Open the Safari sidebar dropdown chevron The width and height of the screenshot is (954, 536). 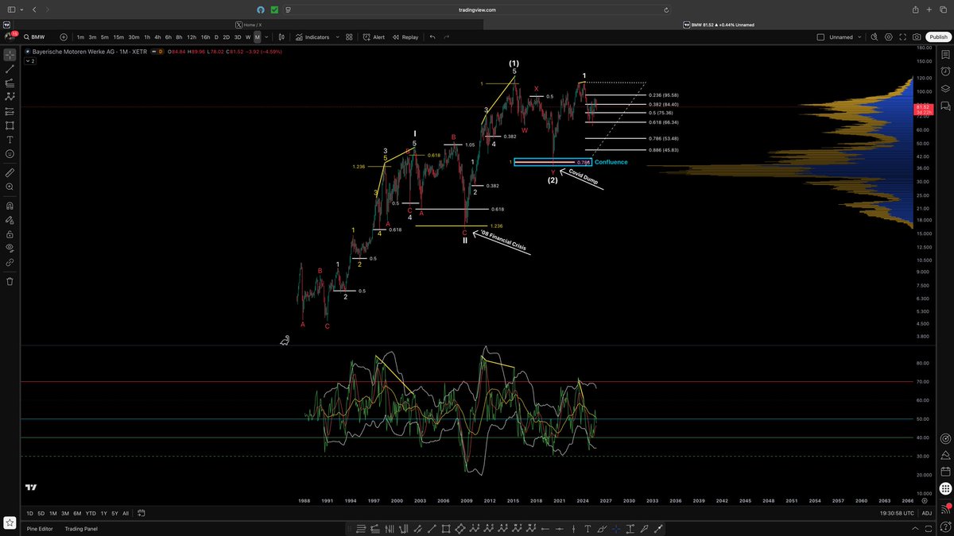click(21, 10)
